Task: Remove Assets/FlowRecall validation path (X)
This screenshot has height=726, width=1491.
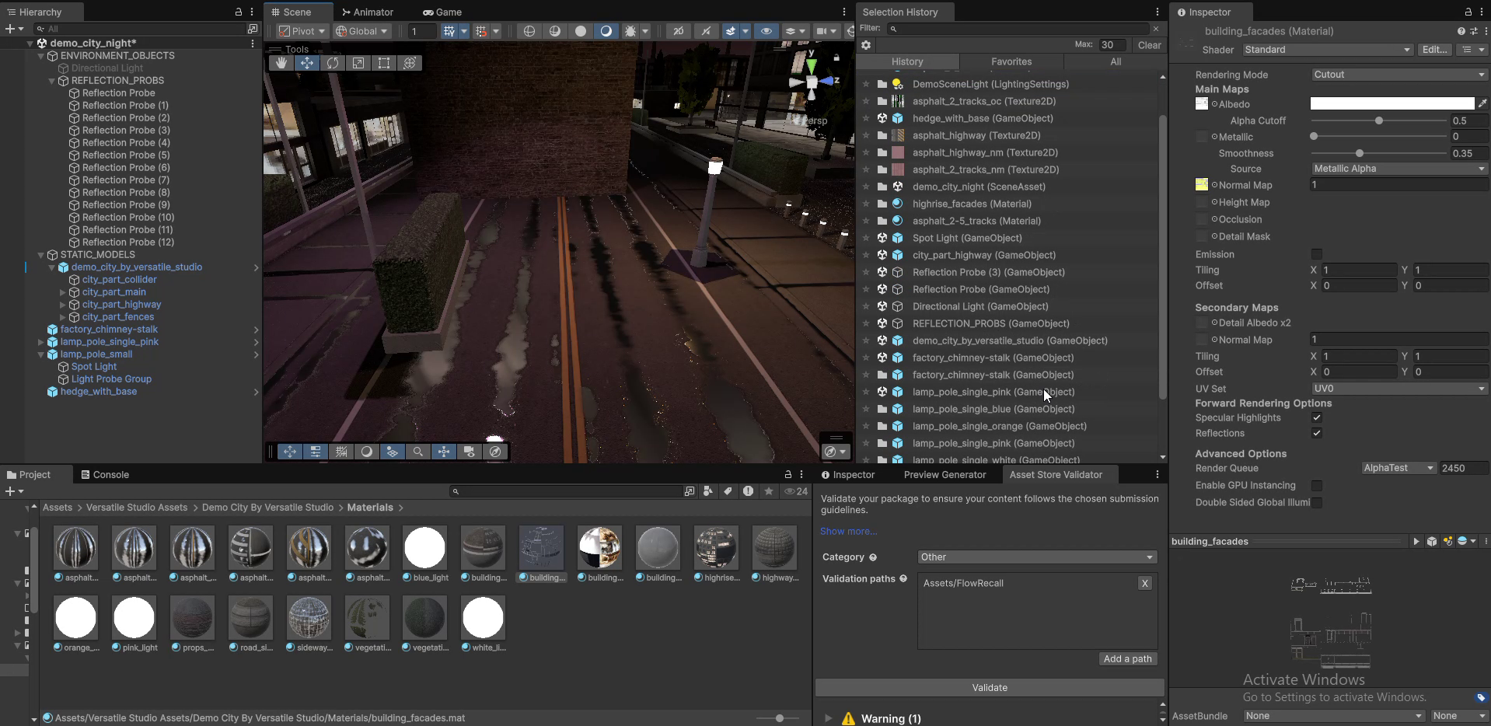Action: click(1144, 583)
